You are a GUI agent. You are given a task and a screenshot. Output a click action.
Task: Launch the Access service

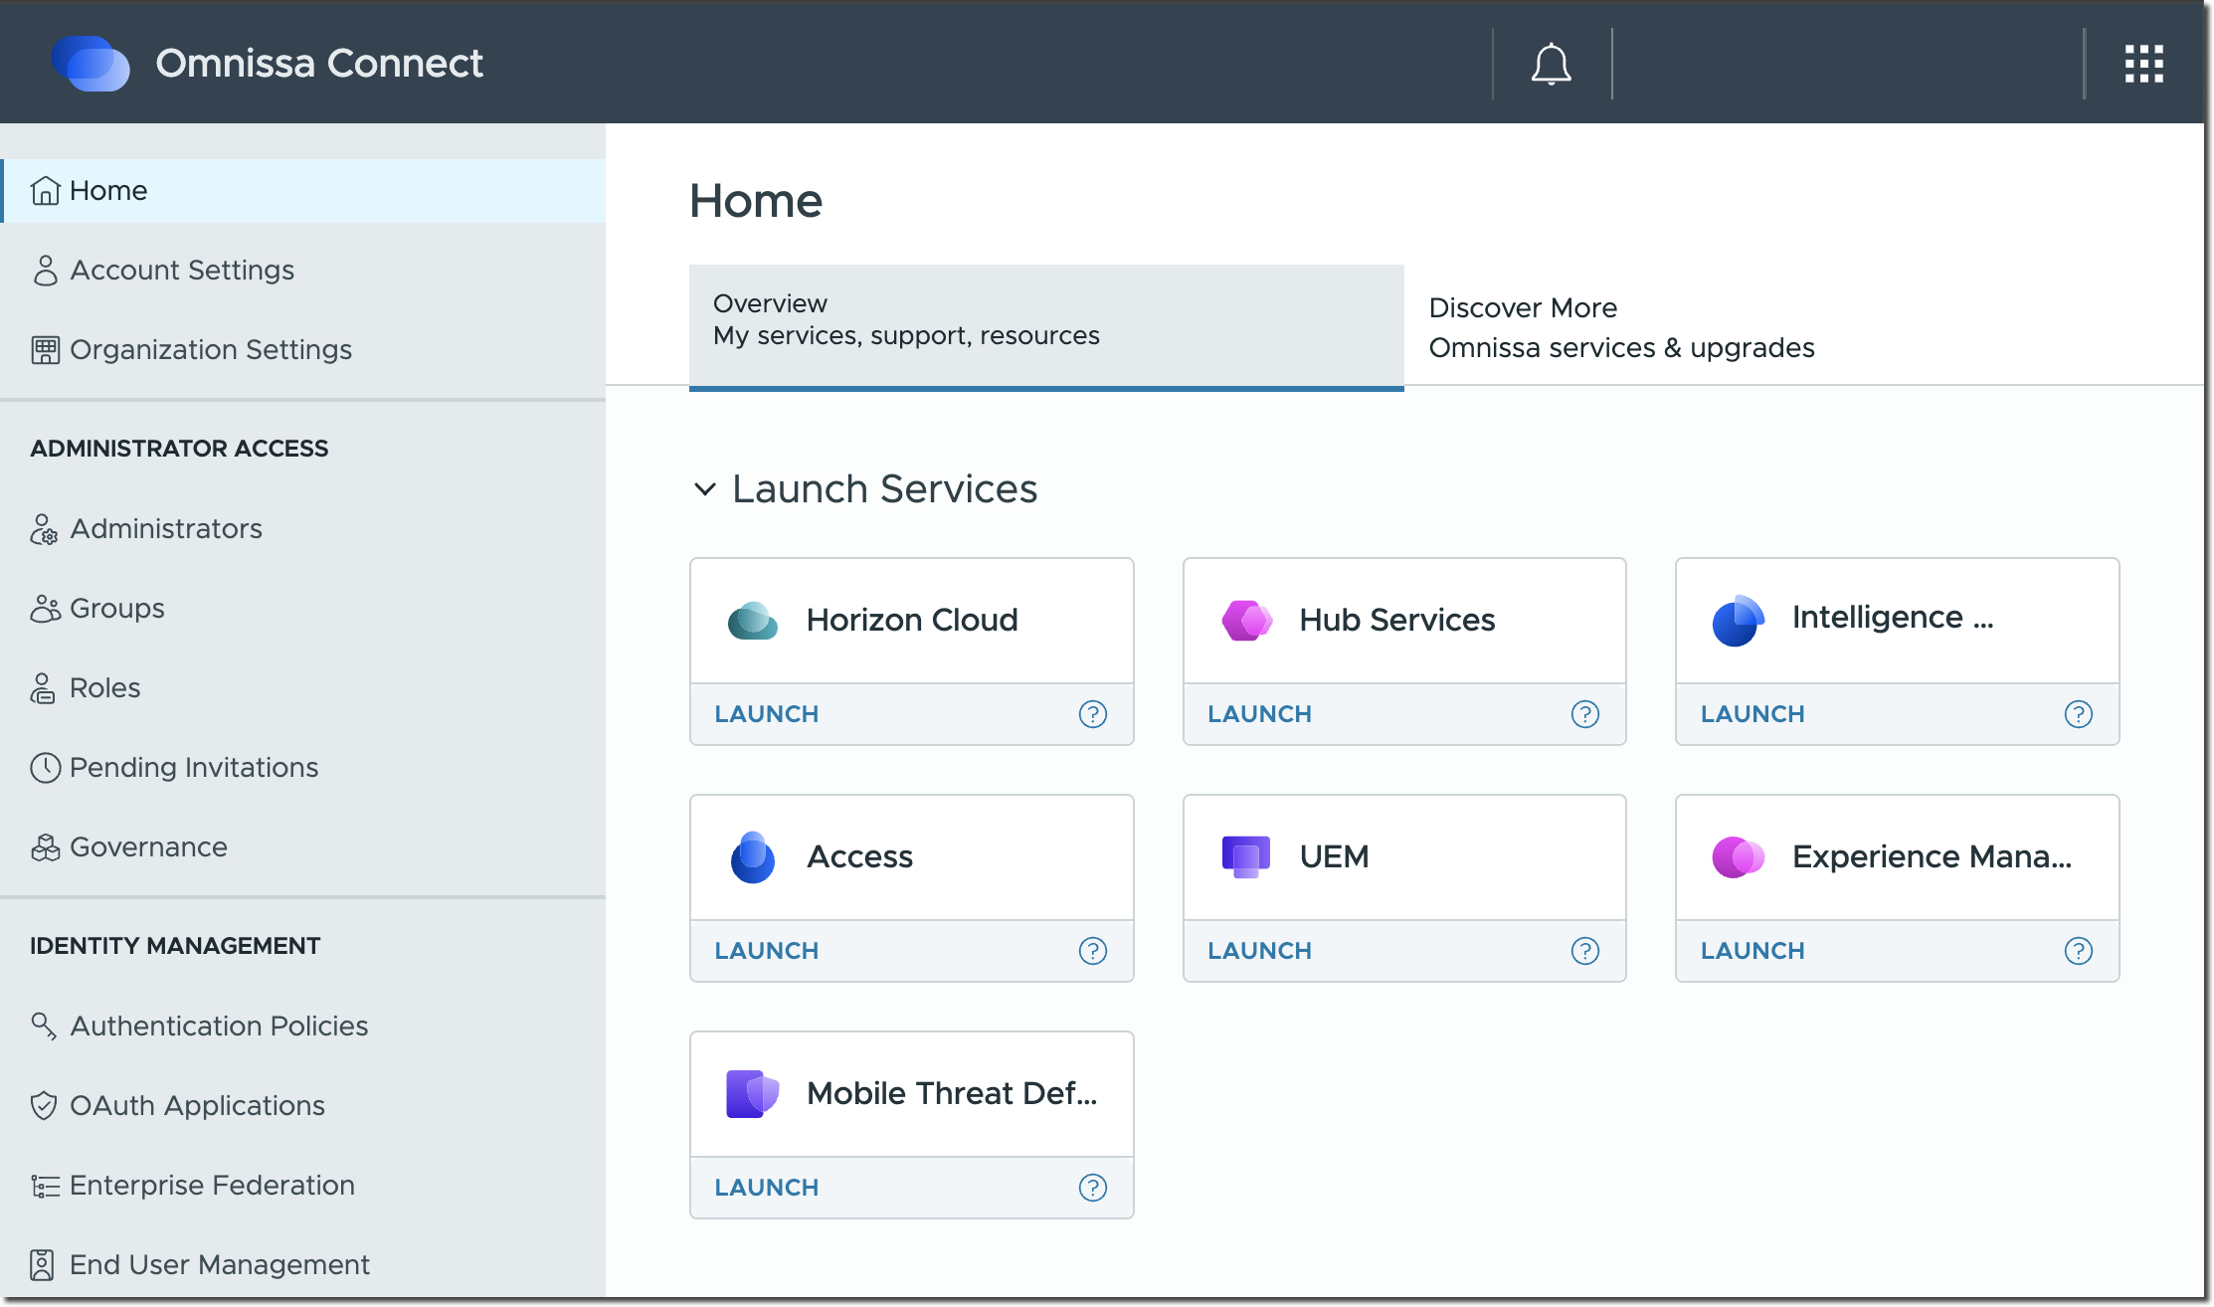(766, 951)
